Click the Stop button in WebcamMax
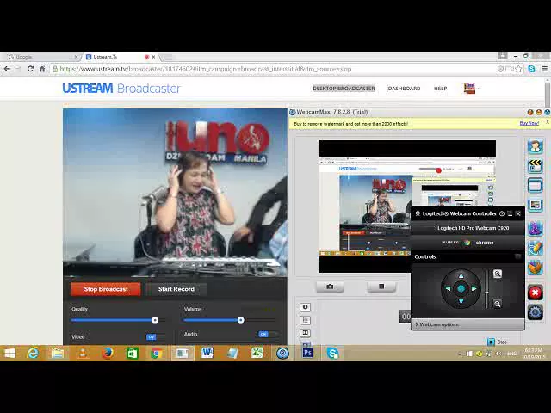Viewport: 551px width, 413px height. pyautogui.click(x=497, y=342)
